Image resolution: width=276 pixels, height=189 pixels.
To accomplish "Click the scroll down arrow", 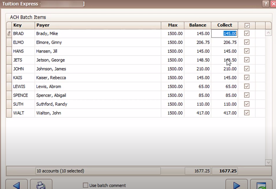I will [x=268, y=162].
